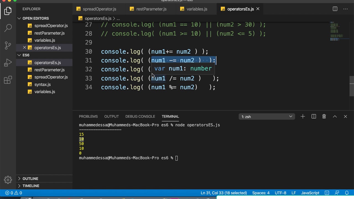Change language mode via JavaScript item
The height and width of the screenshot is (199, 354).
(x=310, y=193)
